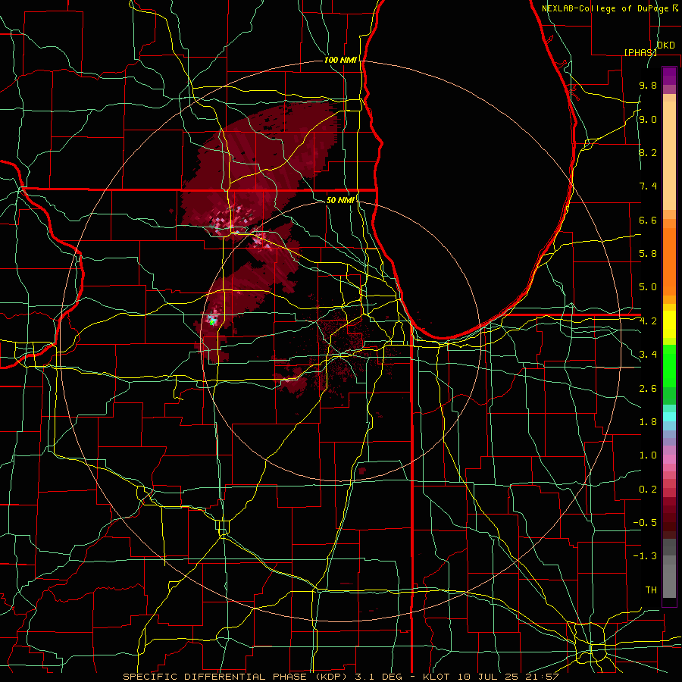
Task: Click the 6.6 scale value label
Action: coord(648,220)
